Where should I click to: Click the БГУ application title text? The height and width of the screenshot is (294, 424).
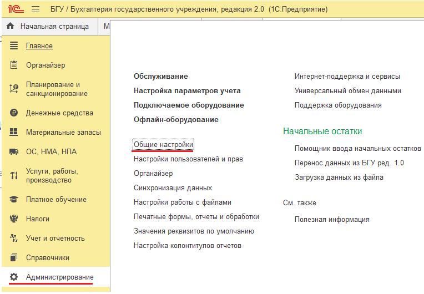pos(189,9)
